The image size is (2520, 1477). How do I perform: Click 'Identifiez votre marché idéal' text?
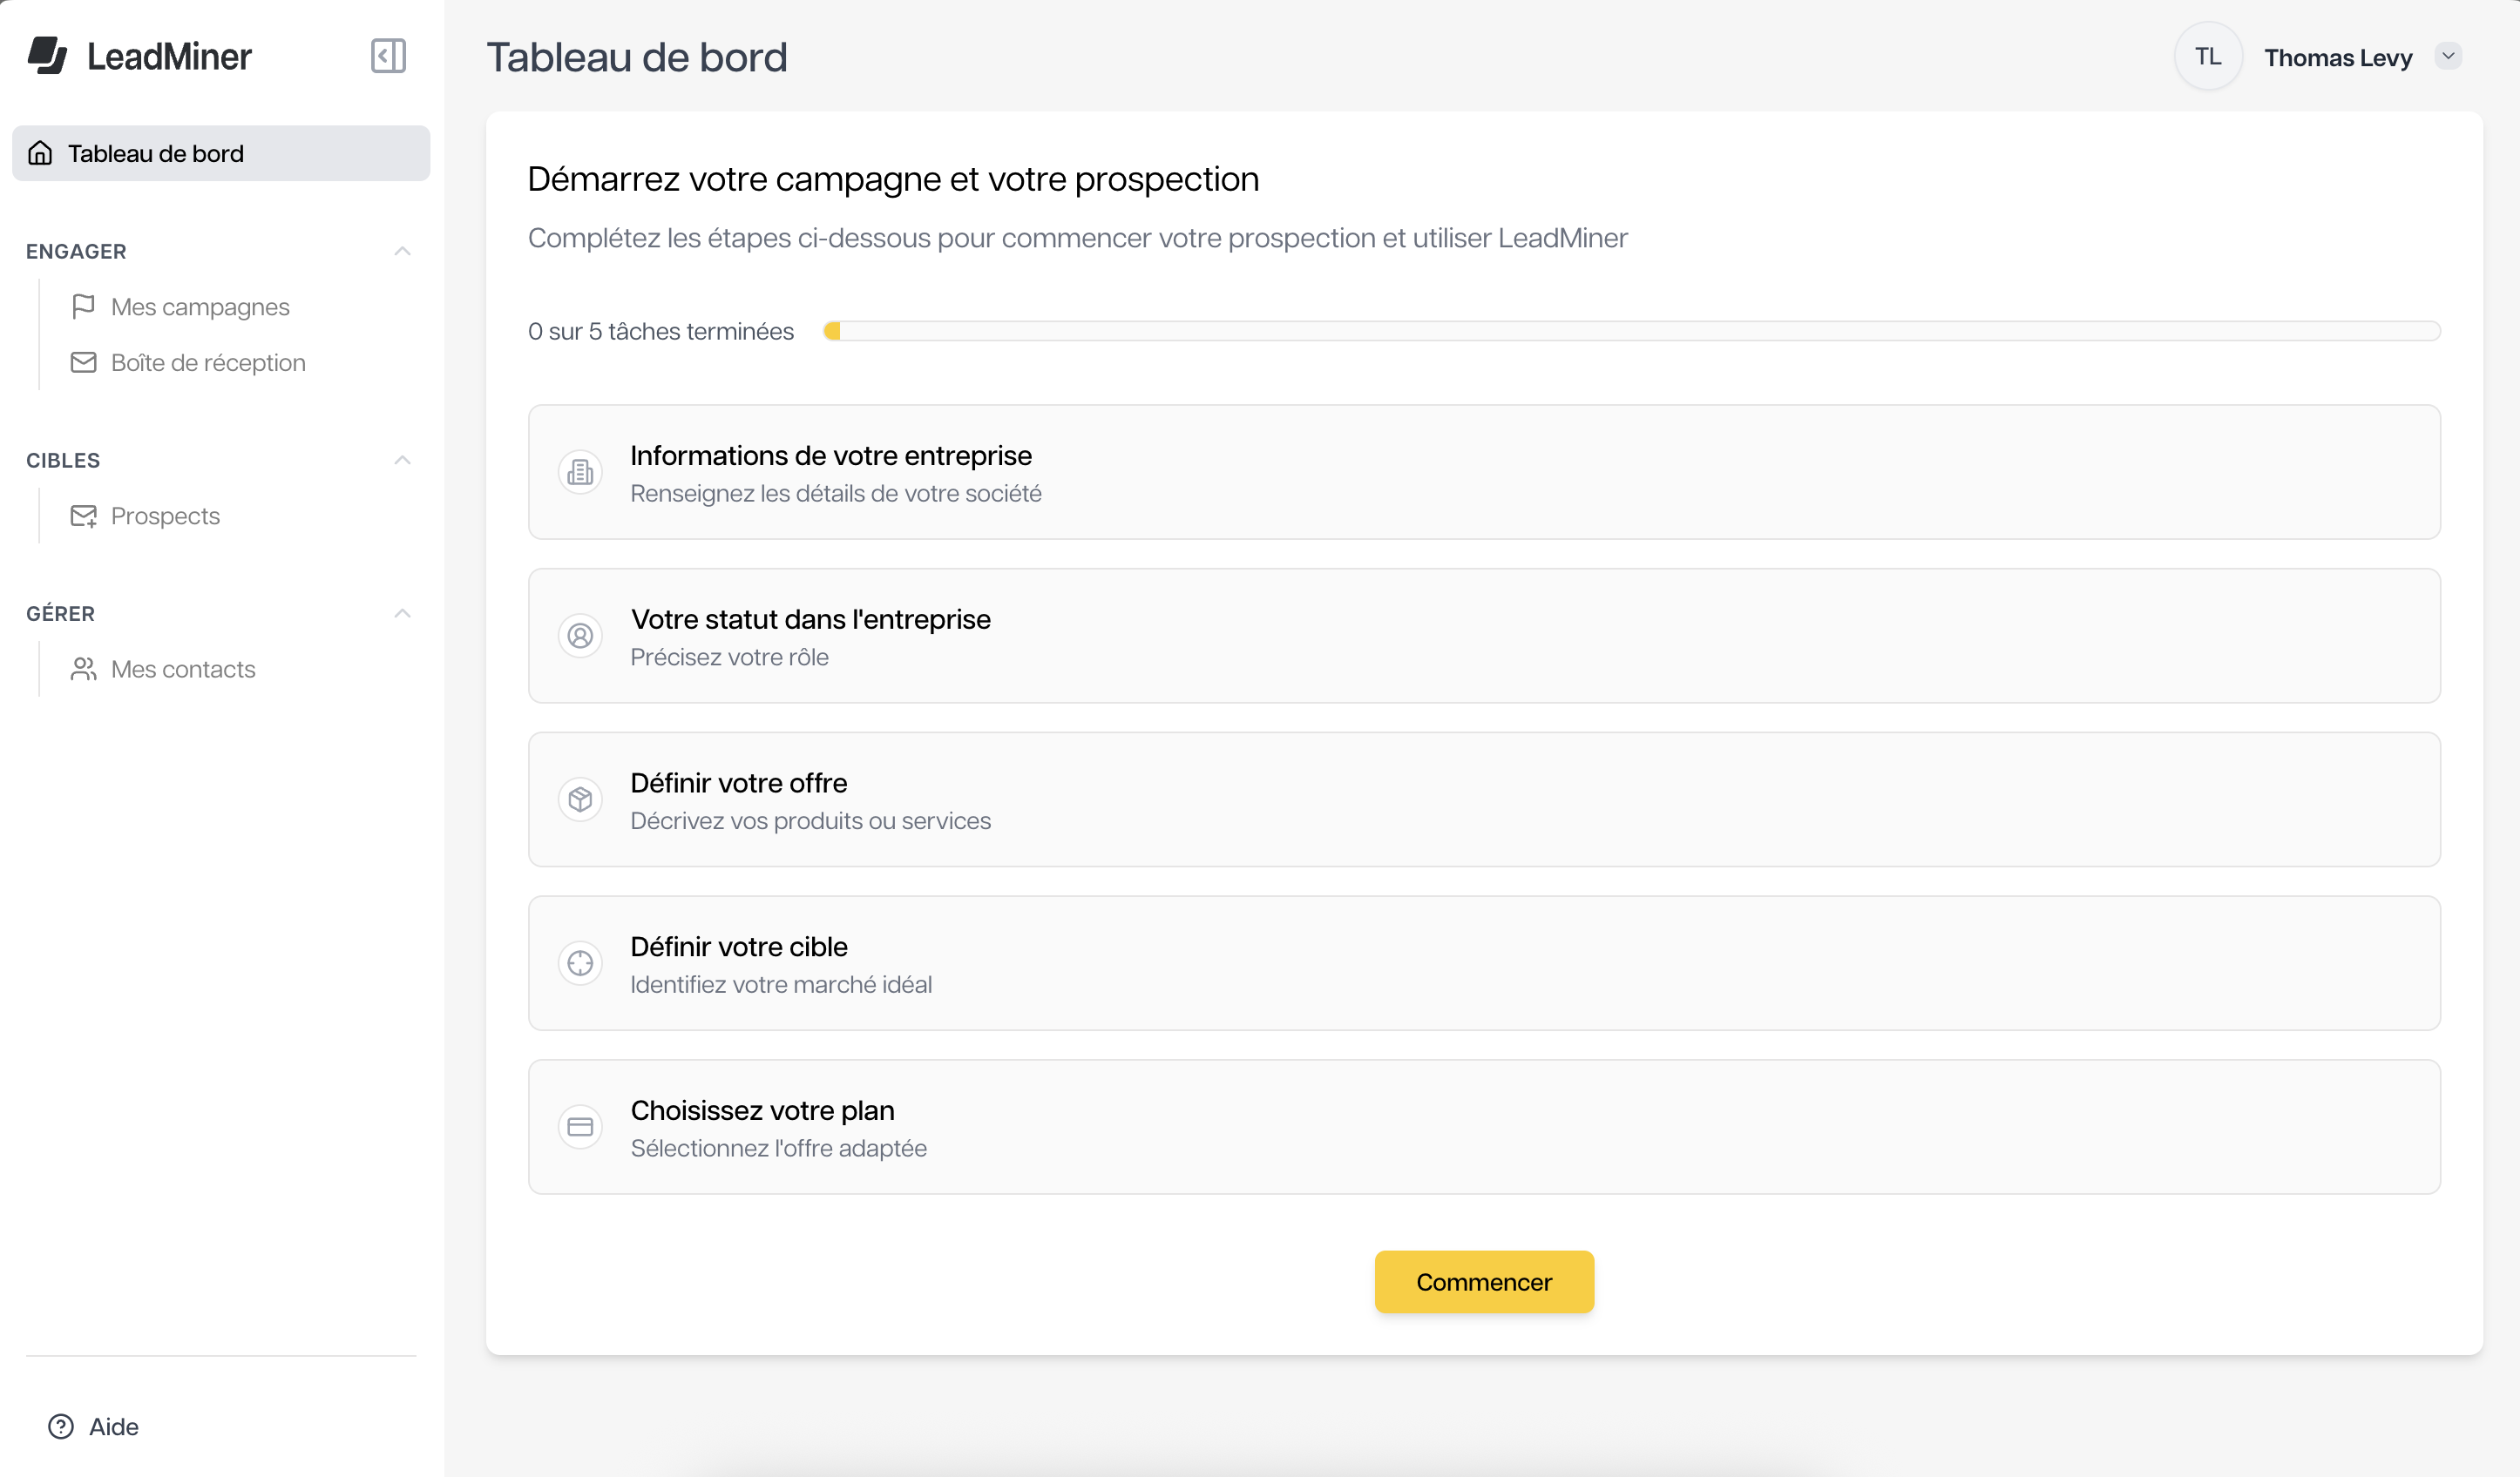click(781, 985)
